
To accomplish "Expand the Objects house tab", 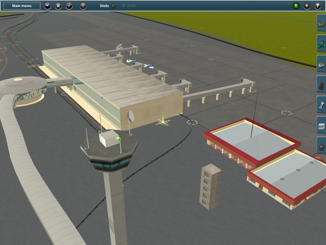I will click(x=321, y=65).
